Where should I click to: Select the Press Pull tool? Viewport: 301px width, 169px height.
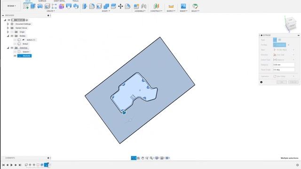(85, 6)
